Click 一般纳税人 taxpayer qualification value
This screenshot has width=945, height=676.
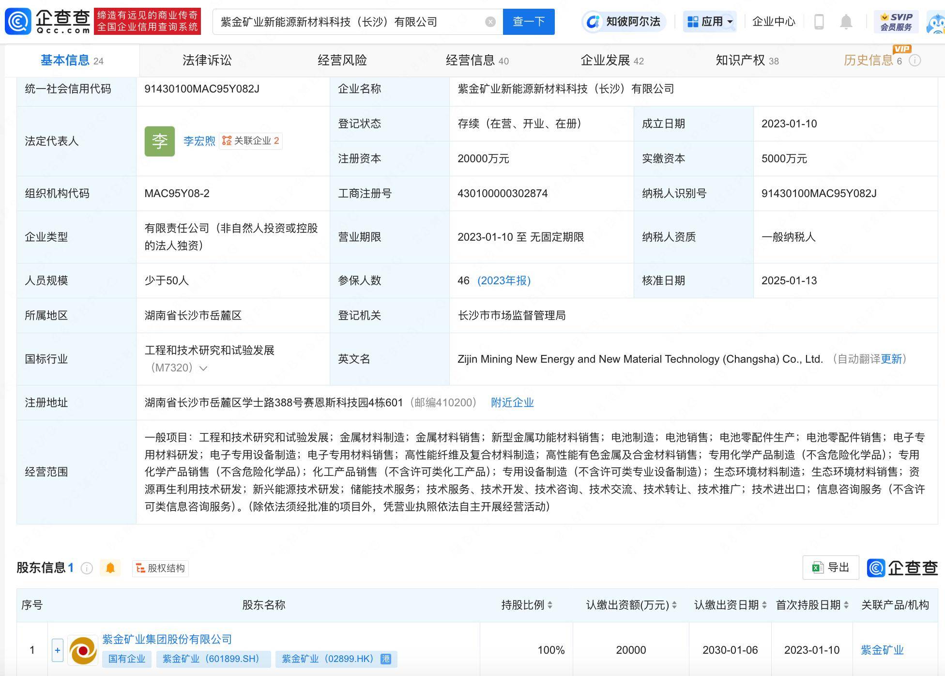789,237
